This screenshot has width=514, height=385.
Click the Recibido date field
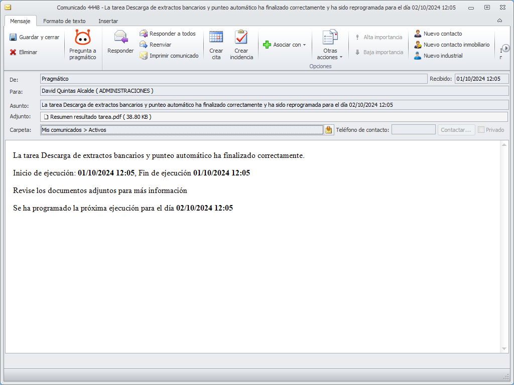pyautogui.click(x=481, y=79)
